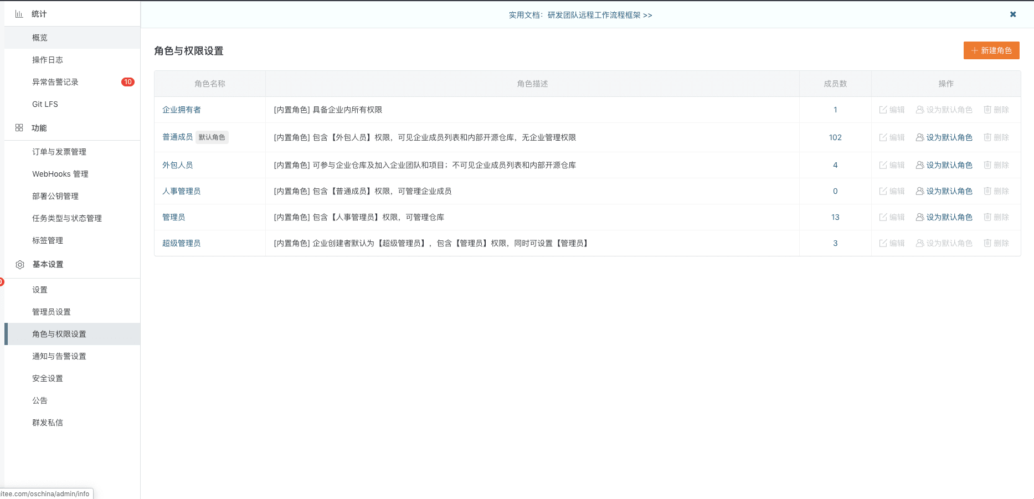
Task: Click the 基本设置 gear icon
Action: [20, 265]
